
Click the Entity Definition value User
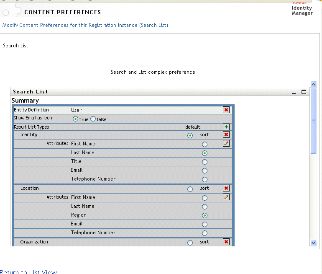pos(76,110)
